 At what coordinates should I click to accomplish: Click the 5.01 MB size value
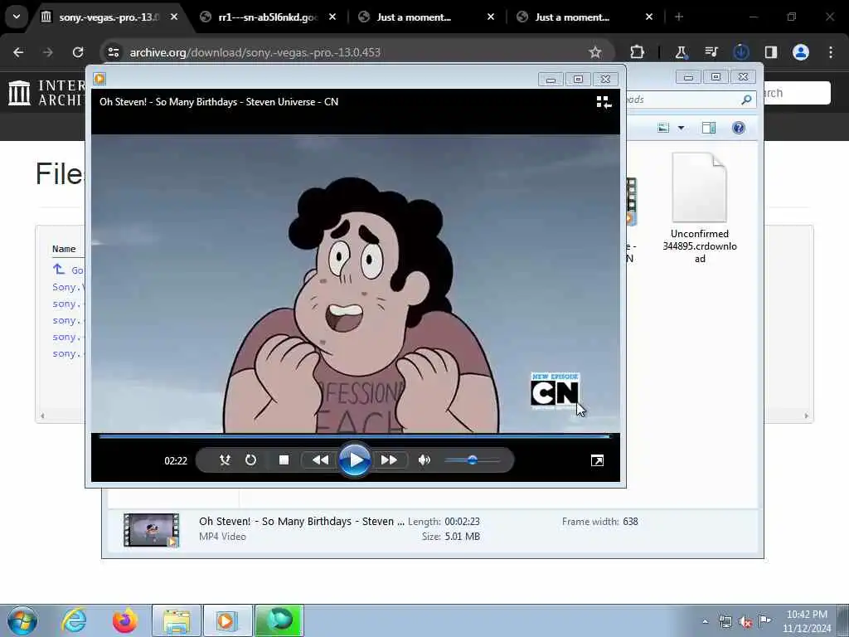[462, 537]
